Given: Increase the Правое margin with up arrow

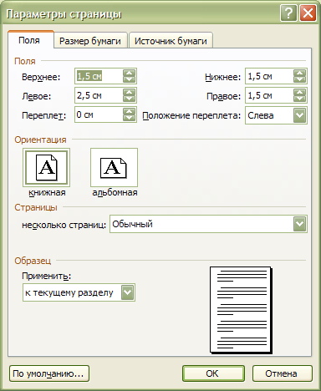Looking at the screenshot, I should click(x=299, y=92).
